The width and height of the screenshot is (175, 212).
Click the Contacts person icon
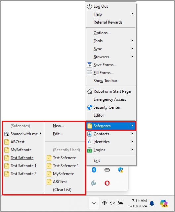[90, 134]
